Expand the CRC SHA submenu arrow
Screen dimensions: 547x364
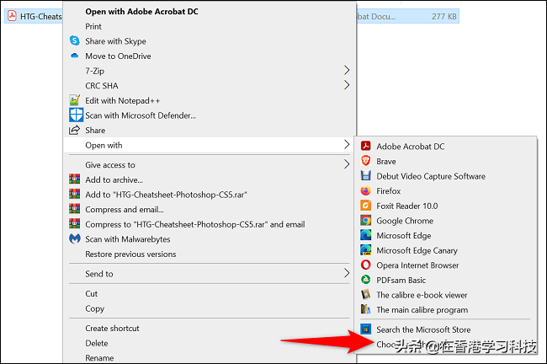(x=347, y=85)
